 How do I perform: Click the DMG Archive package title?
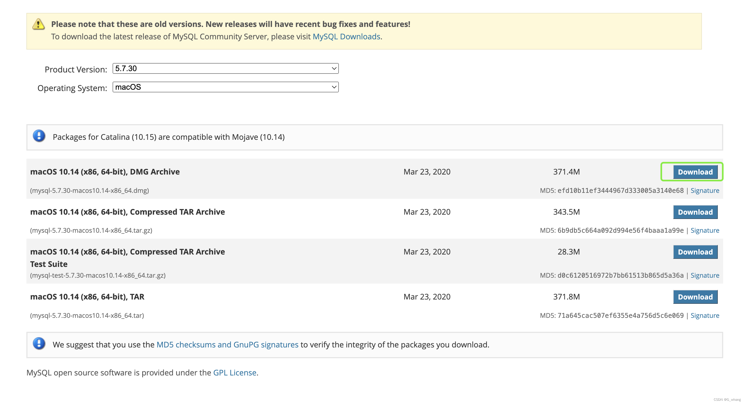(x=105, y=172)
